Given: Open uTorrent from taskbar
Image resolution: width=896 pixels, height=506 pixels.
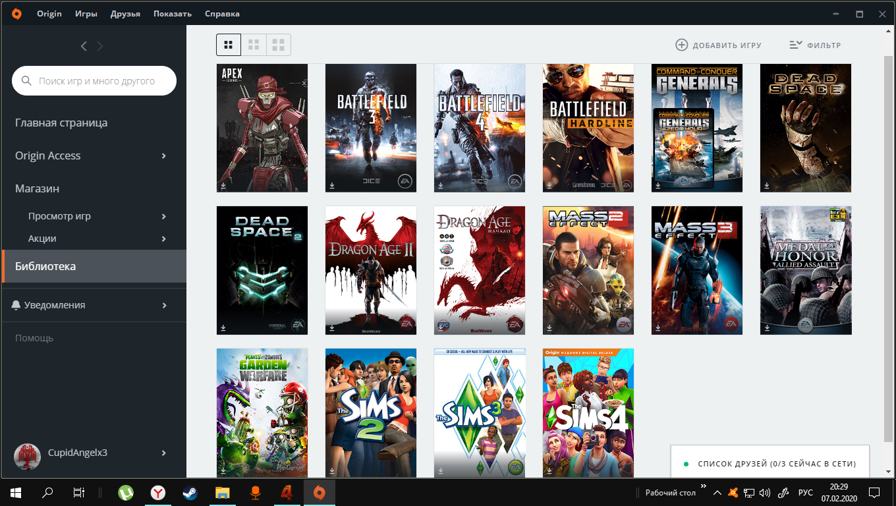Looking at the screenshot, I should pyautogui.click(x=126, y=492).
